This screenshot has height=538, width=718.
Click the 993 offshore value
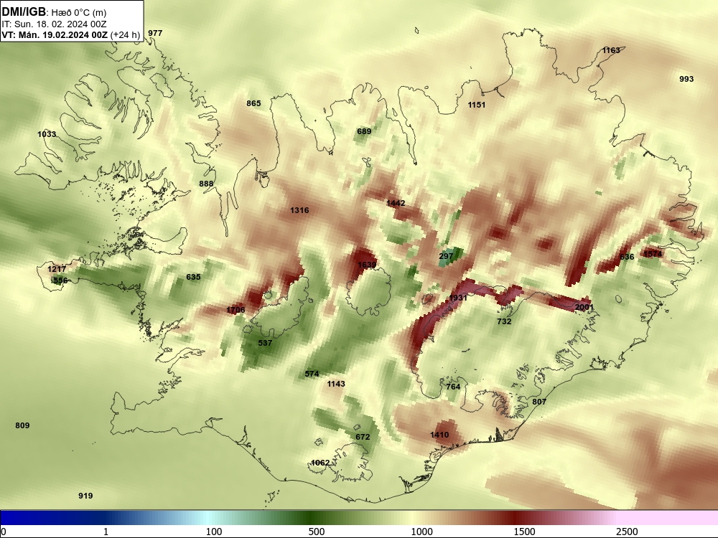click(686, 79)
